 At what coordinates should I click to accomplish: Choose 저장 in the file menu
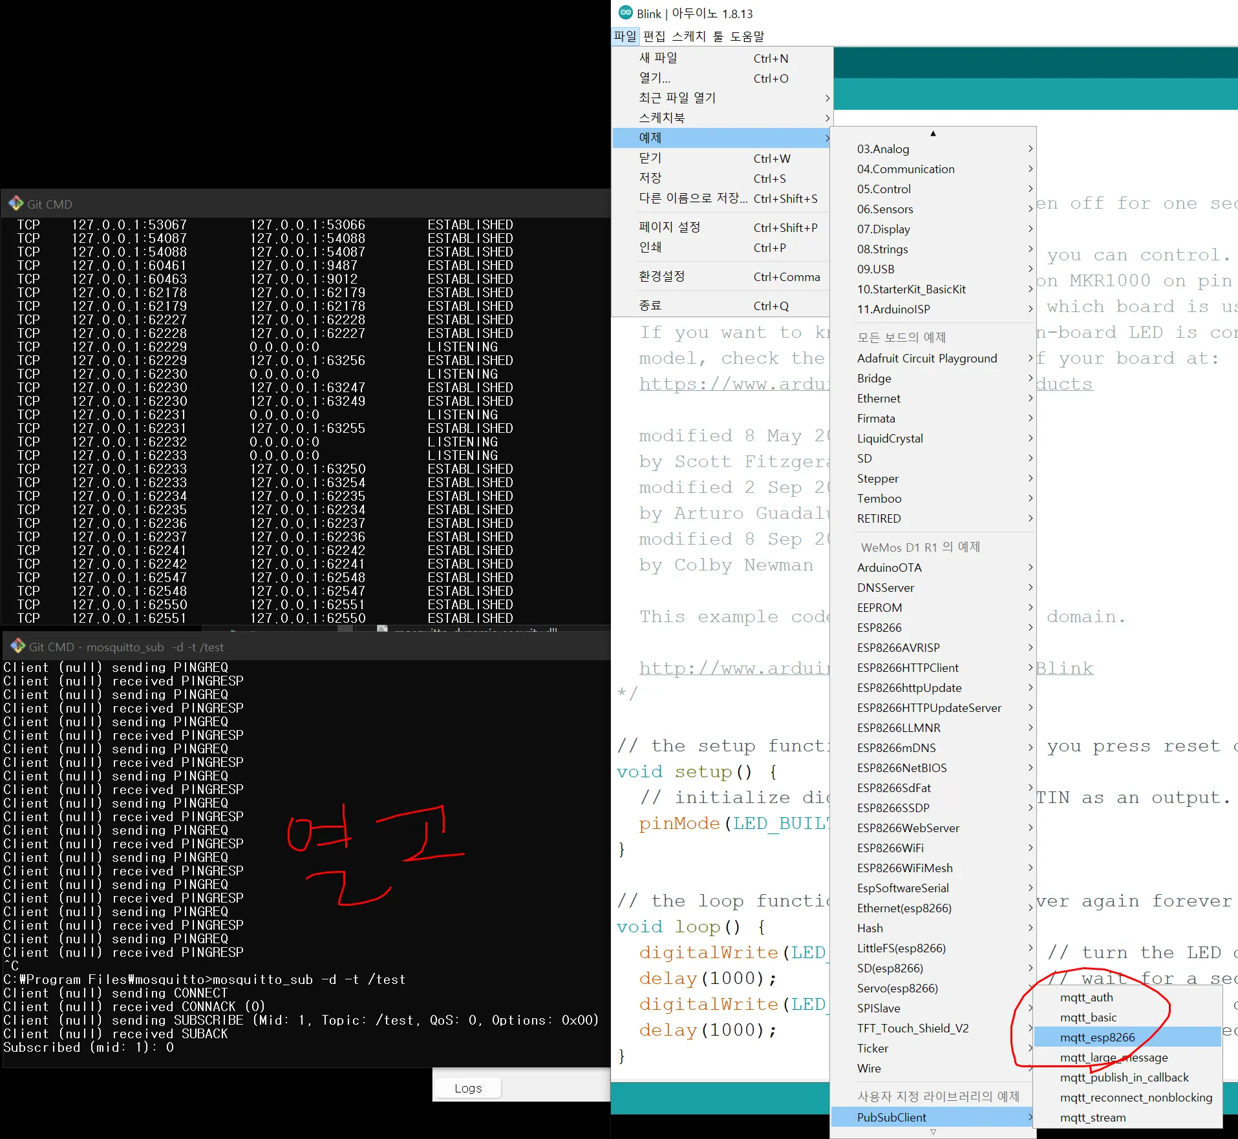721,178
